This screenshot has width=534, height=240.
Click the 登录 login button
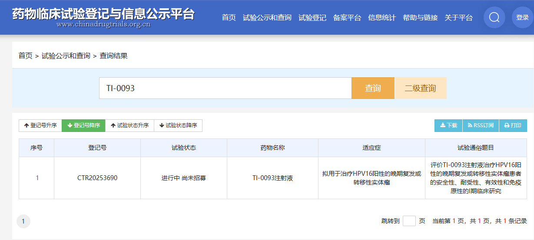pyautogui.click(x=522, y=18)
